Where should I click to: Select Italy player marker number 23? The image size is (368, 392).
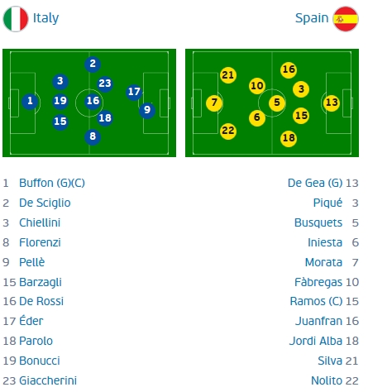(x=105, y=84)
